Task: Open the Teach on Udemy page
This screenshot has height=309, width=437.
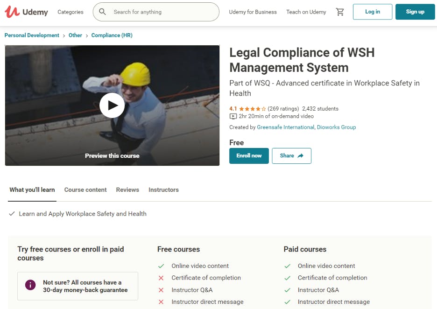Action: (306, 12)
